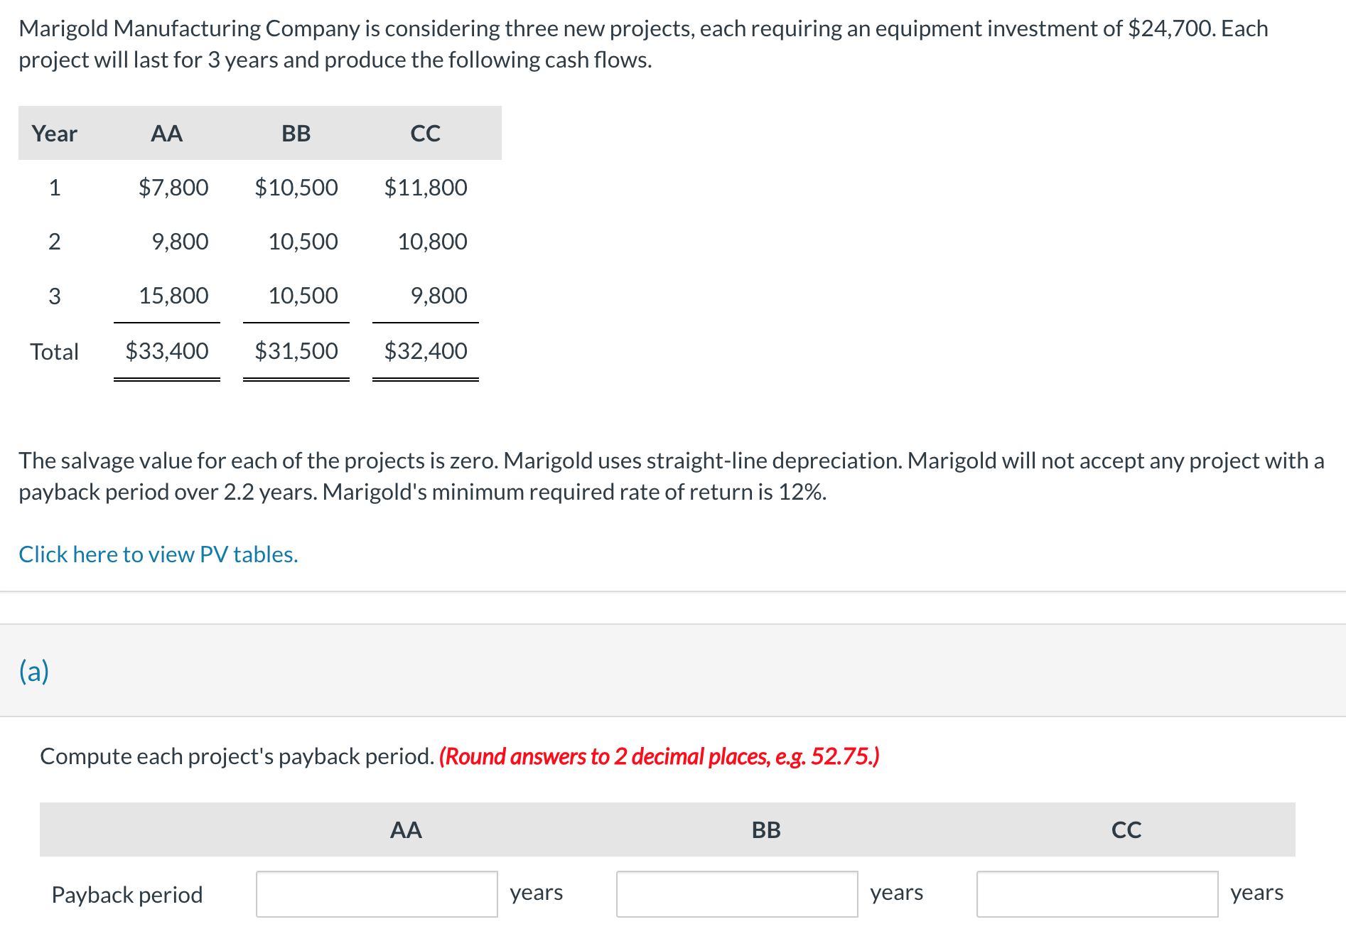The height and width of the screenshot is (934, 1346).
Task: Select the CC column header in answer table
Action: [x=1126, y=829]
